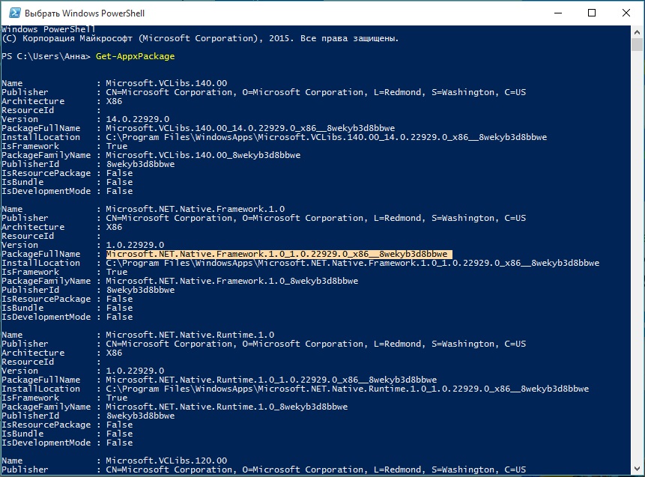Click the scroll up arrow
This screenshot has height=477, width=645.
coord(638,31)
